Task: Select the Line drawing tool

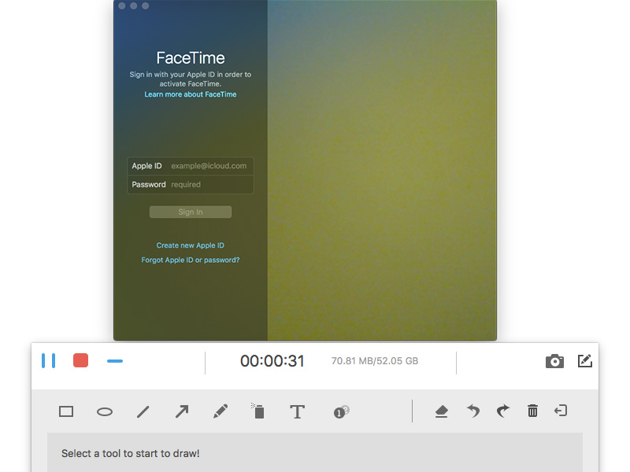Action: (x=143, y=411)
